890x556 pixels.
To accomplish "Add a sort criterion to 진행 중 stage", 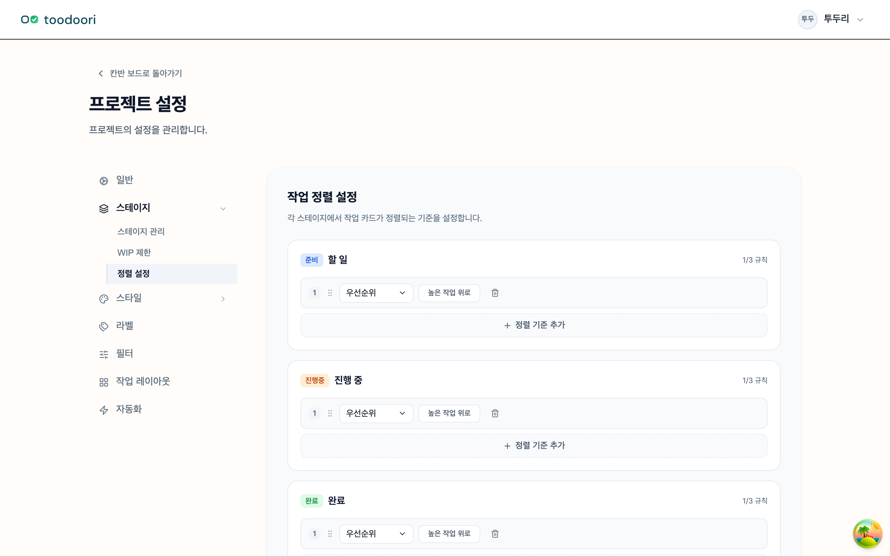I will pyautogui.click(x=534, y=446).
